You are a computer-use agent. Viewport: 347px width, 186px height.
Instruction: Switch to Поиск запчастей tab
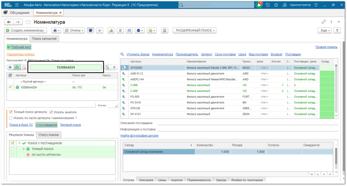pyautogui.click(x=44, y=39)
